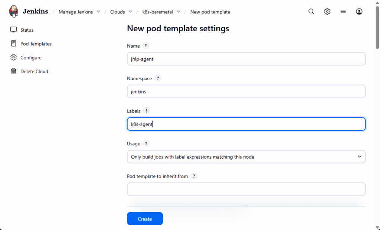Click the Labels help question mark

[146, 111]
